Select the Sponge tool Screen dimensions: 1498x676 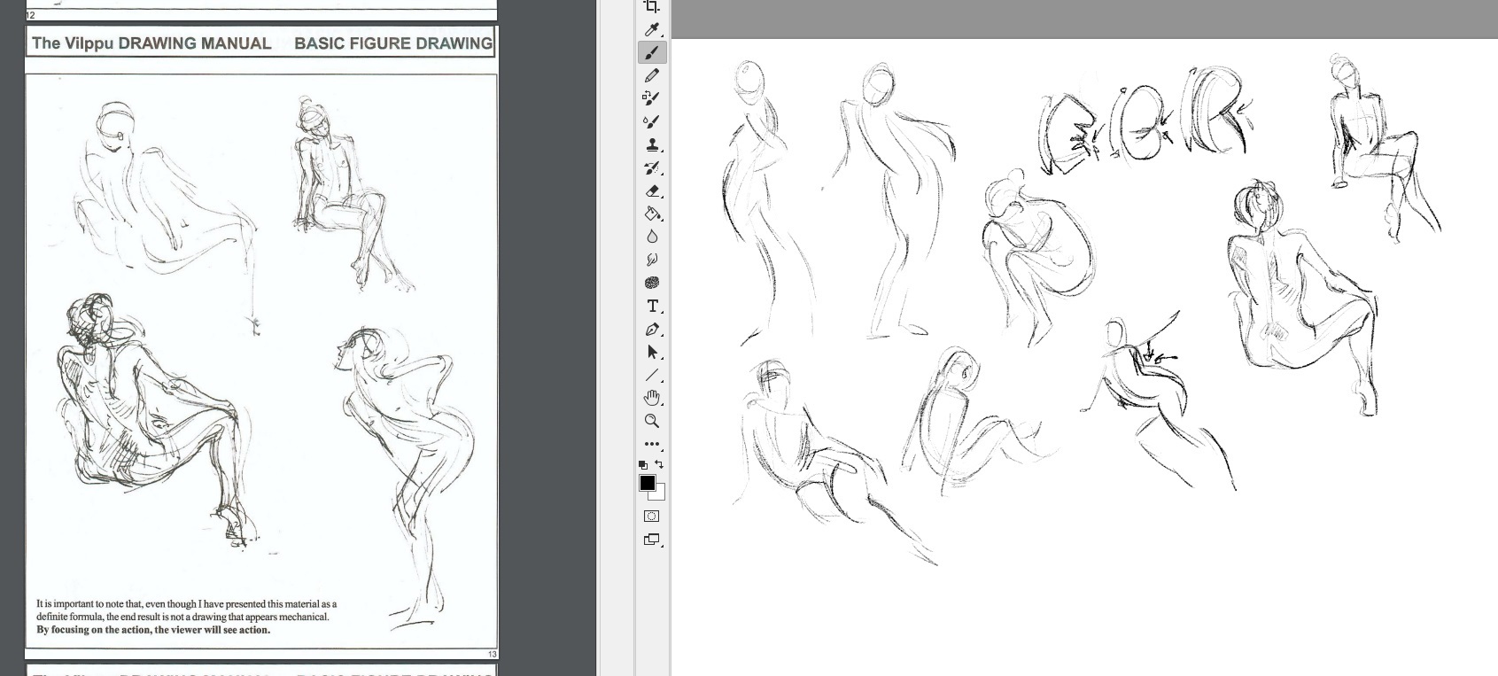coord(651,283)
